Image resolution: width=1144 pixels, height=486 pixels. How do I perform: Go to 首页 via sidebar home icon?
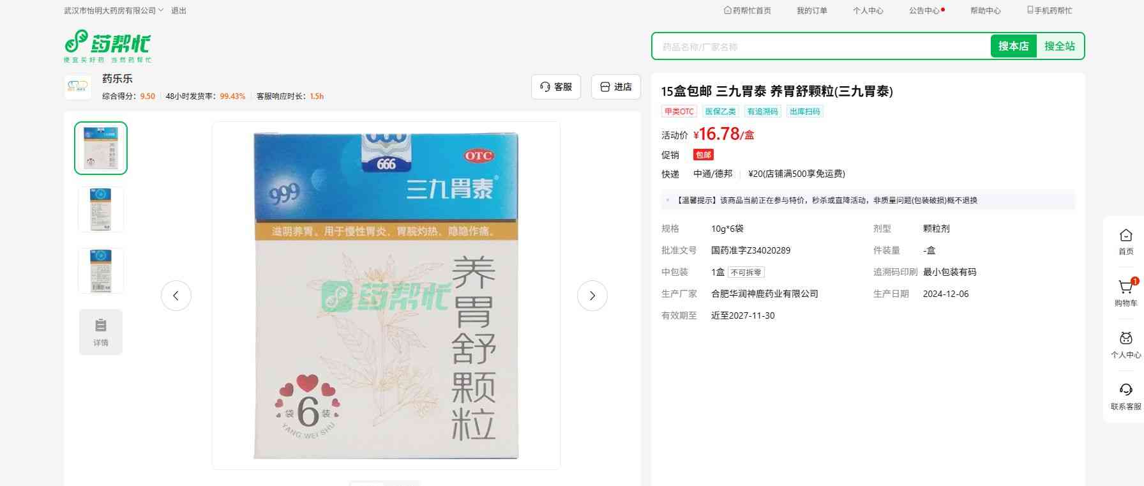click(x=1125, y=241)
